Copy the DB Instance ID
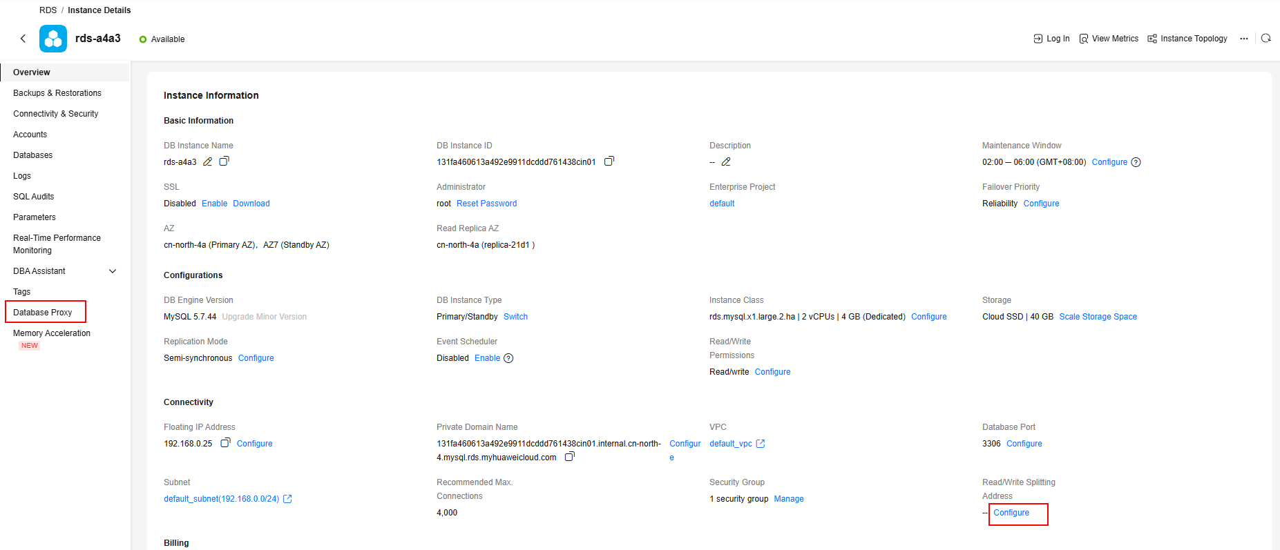 coord(609,161)
